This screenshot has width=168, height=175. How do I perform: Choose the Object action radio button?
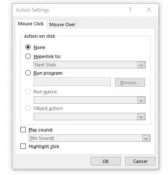click(x=28, y=108)
